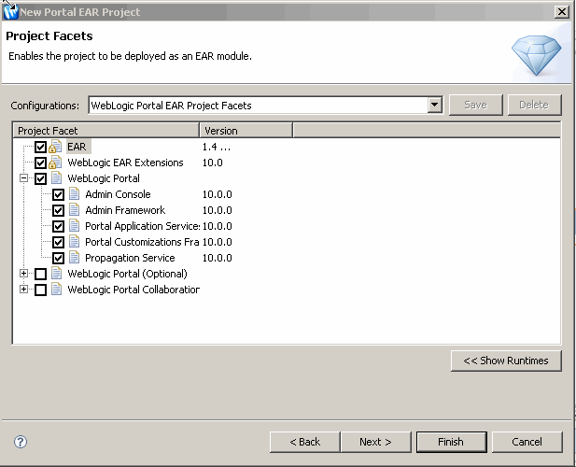Screen dimensions: 576x467
Task: Uncheck the Admin Console checkbox
Action: coord(58,194)
